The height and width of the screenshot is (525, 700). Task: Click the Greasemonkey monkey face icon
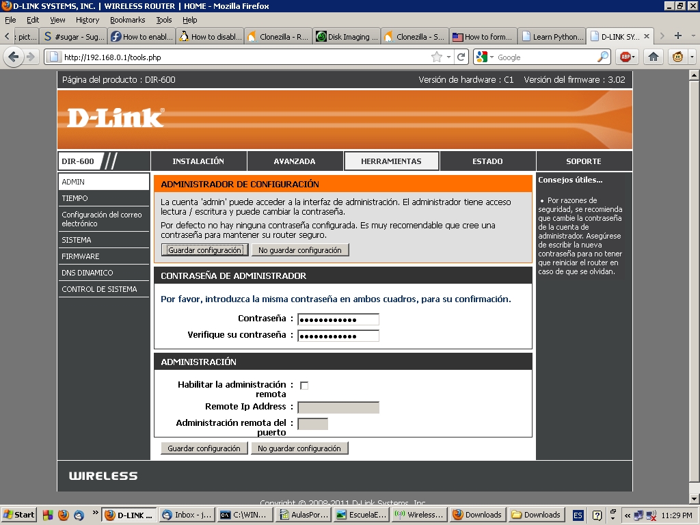[x=678, y=57]
